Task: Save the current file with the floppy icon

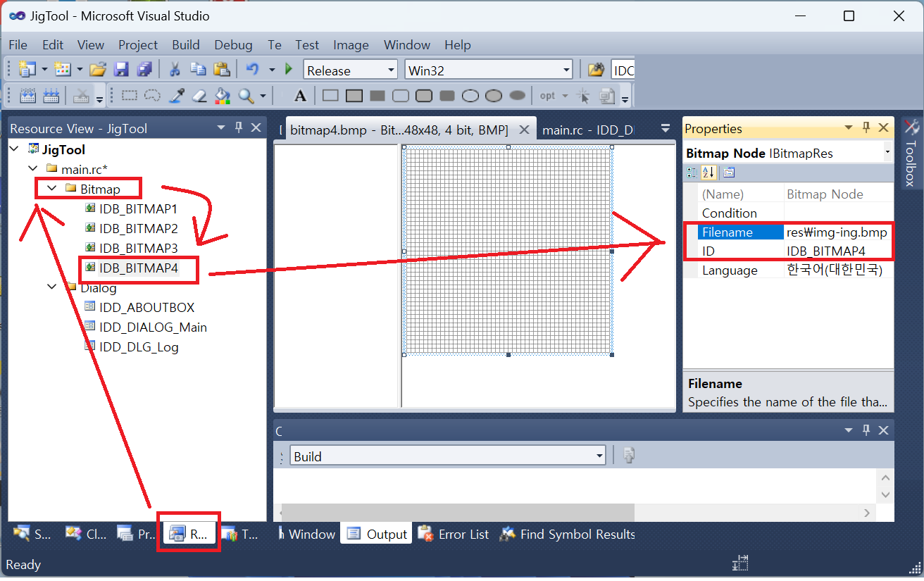Action: tap(121, 69)
